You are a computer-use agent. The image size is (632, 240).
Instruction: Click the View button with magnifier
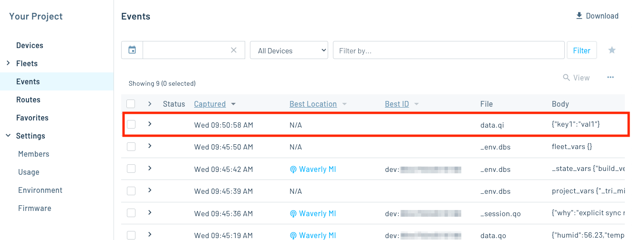pos(576,77)
